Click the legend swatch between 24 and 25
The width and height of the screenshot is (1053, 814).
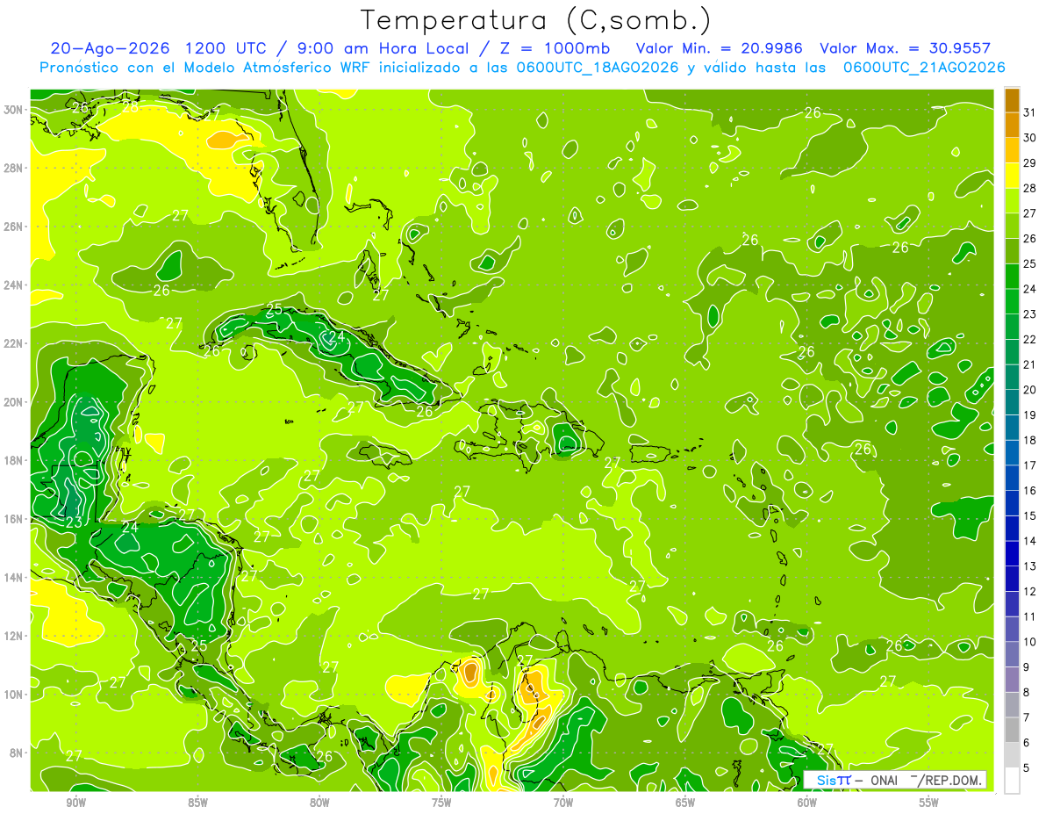click(1012, 277)
